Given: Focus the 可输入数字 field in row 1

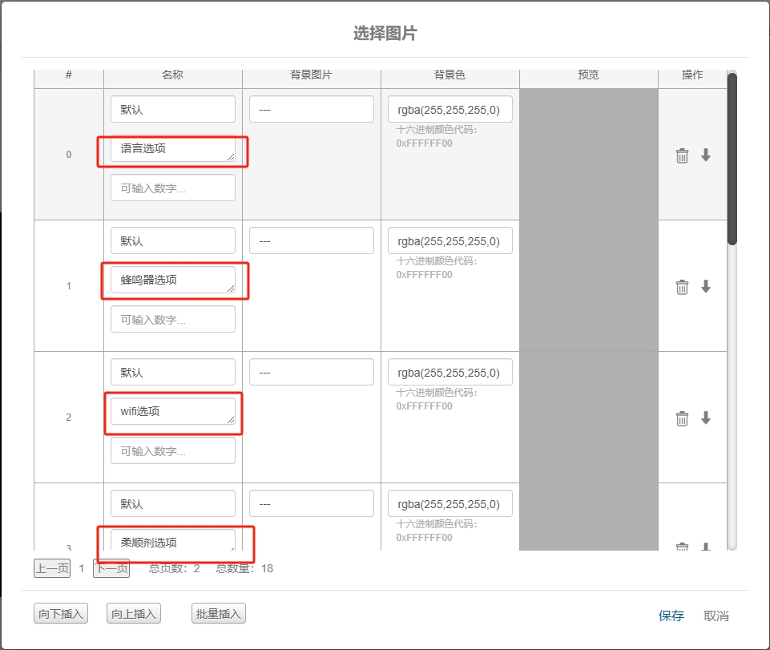Looking at the screenshot, I should coord(173,319).
